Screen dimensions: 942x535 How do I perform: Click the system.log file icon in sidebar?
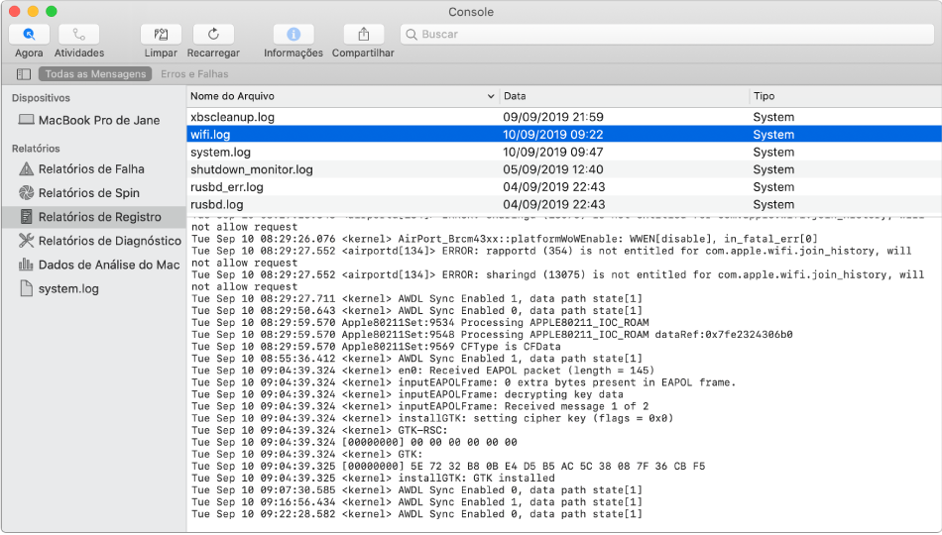pyautogui.click(x=26, y=288)
